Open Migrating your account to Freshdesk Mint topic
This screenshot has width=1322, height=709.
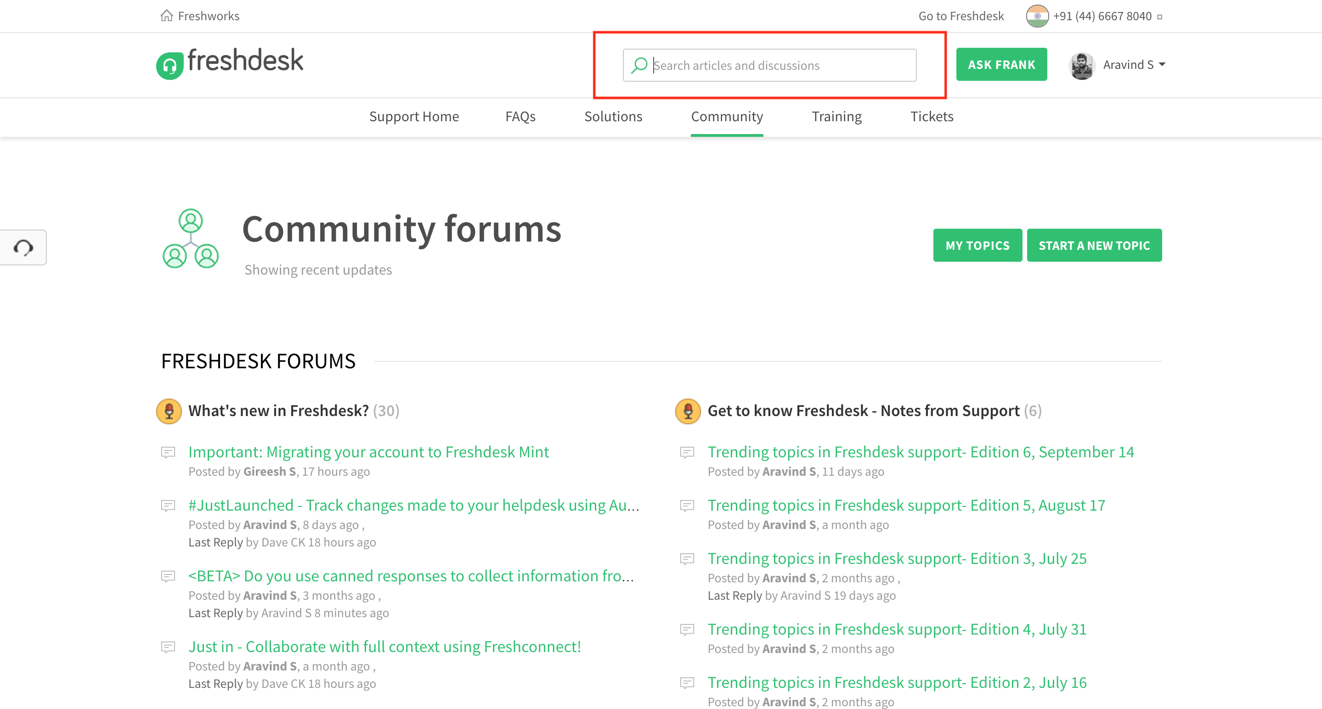pyautogui.click(x=368, y=451)
